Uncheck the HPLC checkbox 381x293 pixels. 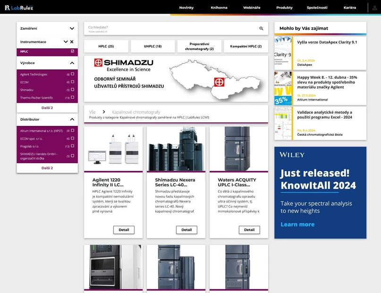72,51
